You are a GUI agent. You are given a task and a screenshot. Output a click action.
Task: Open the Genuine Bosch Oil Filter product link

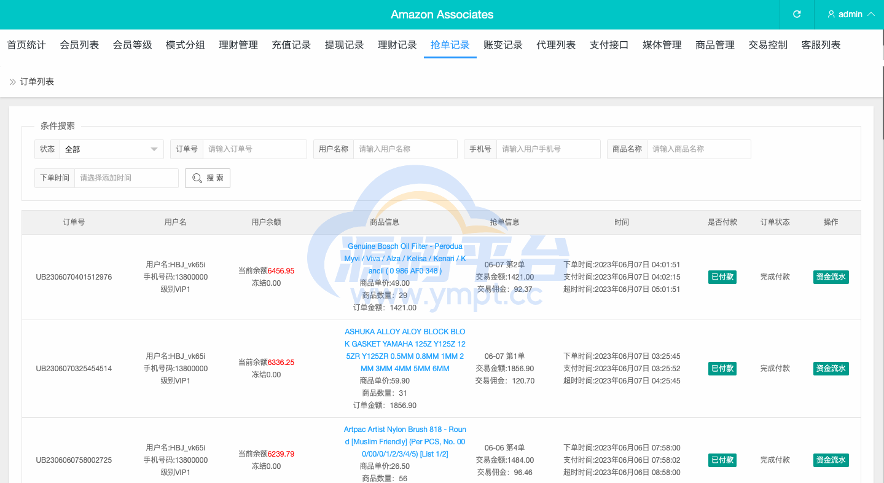[x=405, y=259]
